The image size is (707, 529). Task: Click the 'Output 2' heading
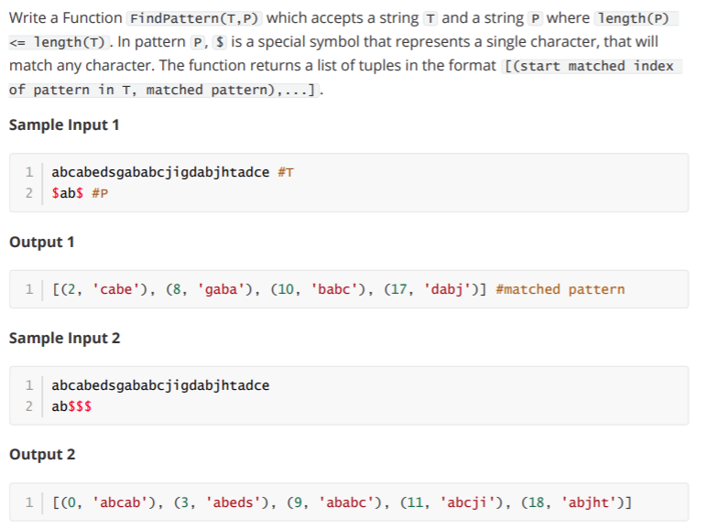pyautogui.click(x=42, y=454)
